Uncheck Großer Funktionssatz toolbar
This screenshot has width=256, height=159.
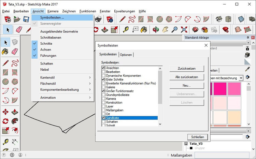point(103,91)
